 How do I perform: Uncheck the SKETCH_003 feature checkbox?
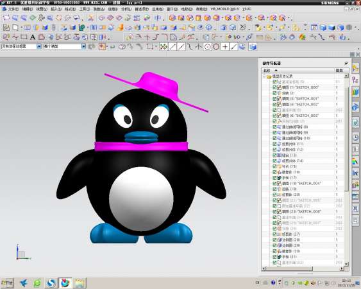274,116
